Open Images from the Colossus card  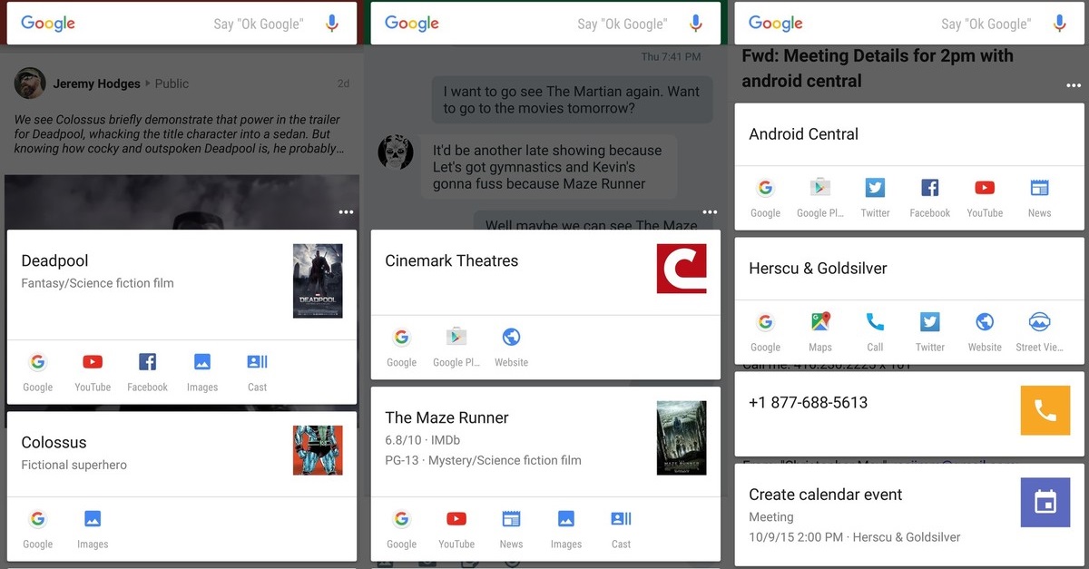[93, 529]
